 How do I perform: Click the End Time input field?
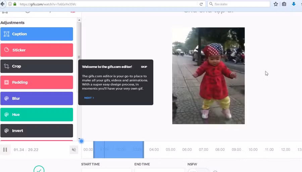pos(159,170)
